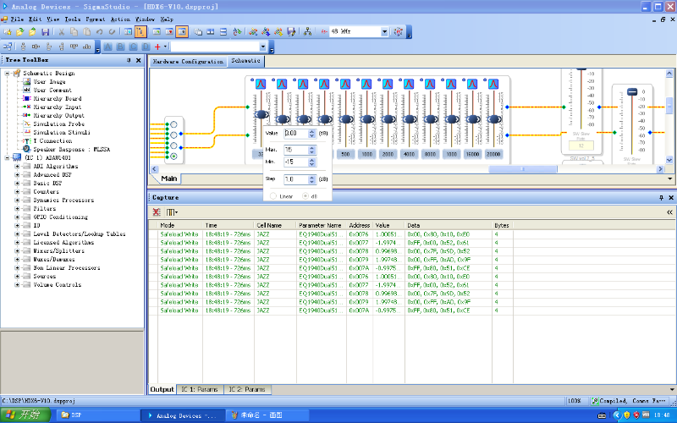The image size is (677, 423).
Task: Click the IC 1: Params tab
Action: point(199,389)
